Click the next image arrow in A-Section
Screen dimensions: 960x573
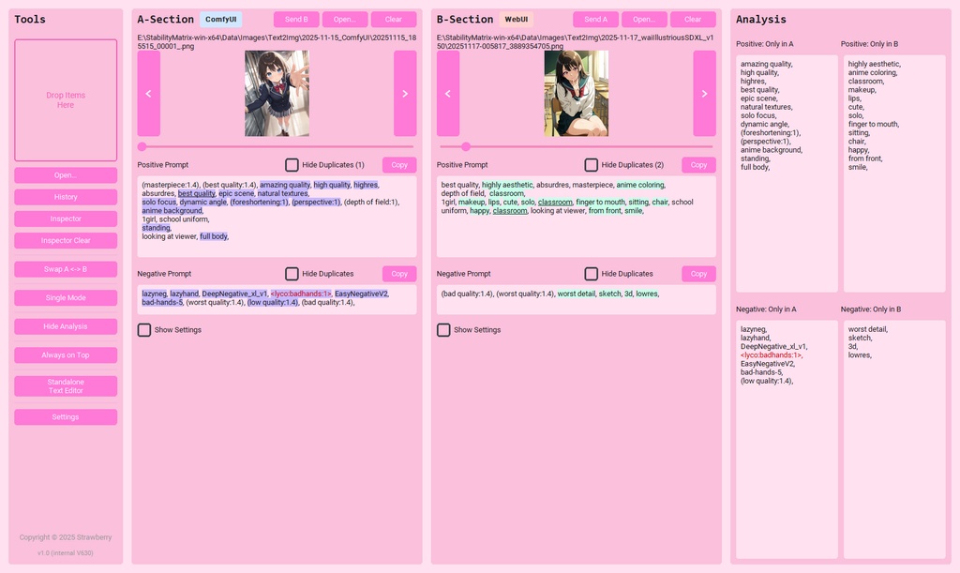(x=404, y=93)
